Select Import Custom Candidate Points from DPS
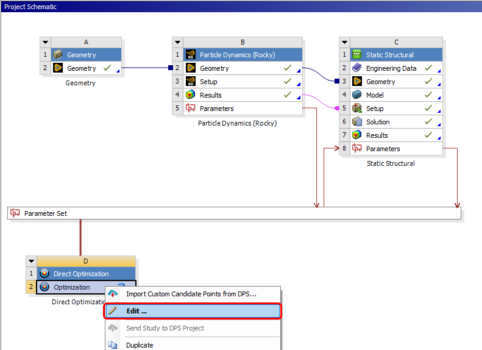 [191, 294]
